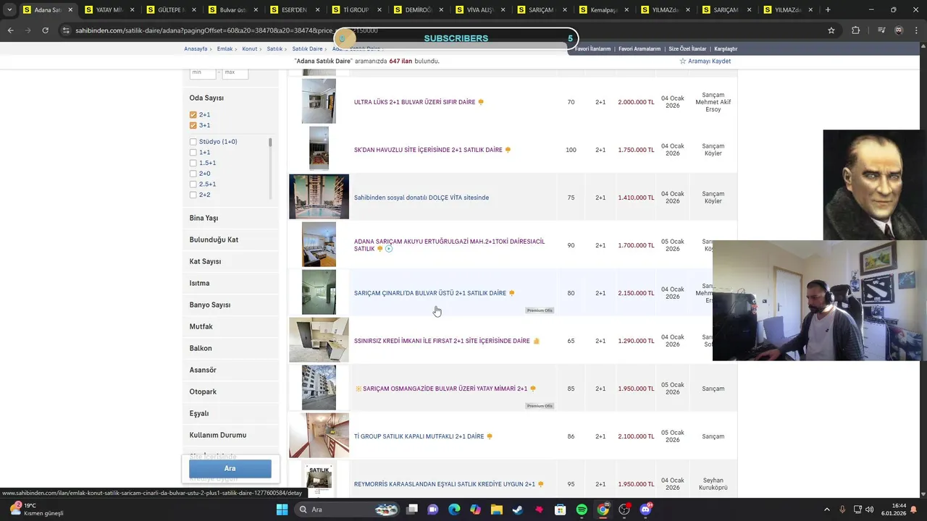Open Windows Start menu
This screenshot has width=927, height=521.
tap(282, 509)
